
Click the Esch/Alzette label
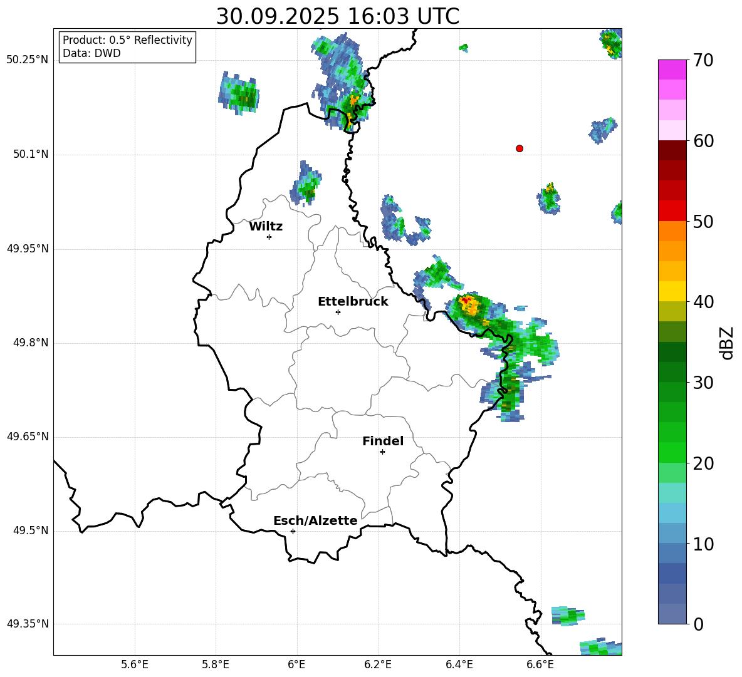click(x=315, y=520)
